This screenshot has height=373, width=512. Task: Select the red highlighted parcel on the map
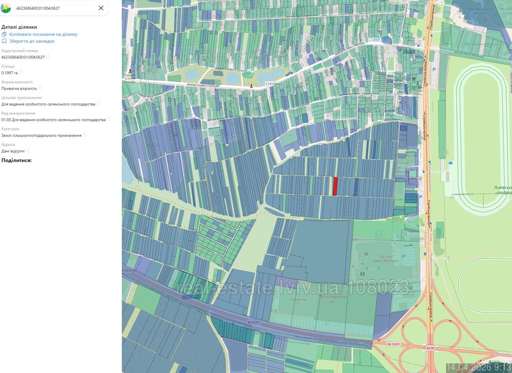point(335,186)
